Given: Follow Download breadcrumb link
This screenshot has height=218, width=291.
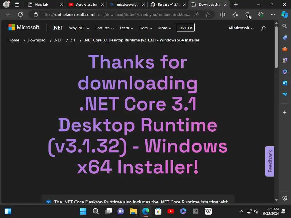Looking at the screenshot, I should pos(36,40).
